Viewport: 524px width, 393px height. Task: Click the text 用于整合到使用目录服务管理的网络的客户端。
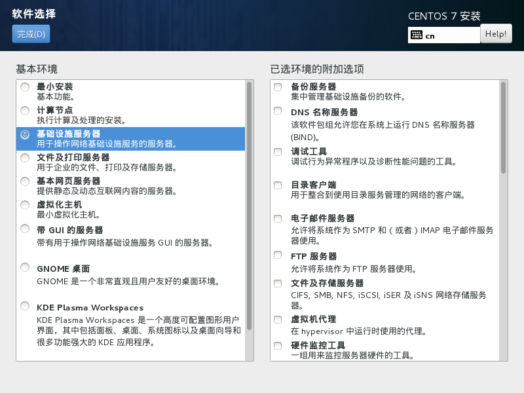tap(378, 195)
